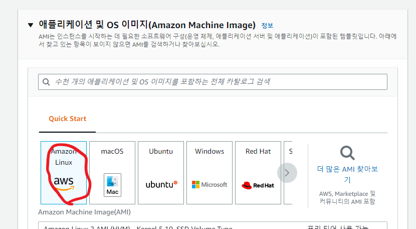Click the aws logo icon
The height and width of the screenshot is (229, 416).
point(64,183)
